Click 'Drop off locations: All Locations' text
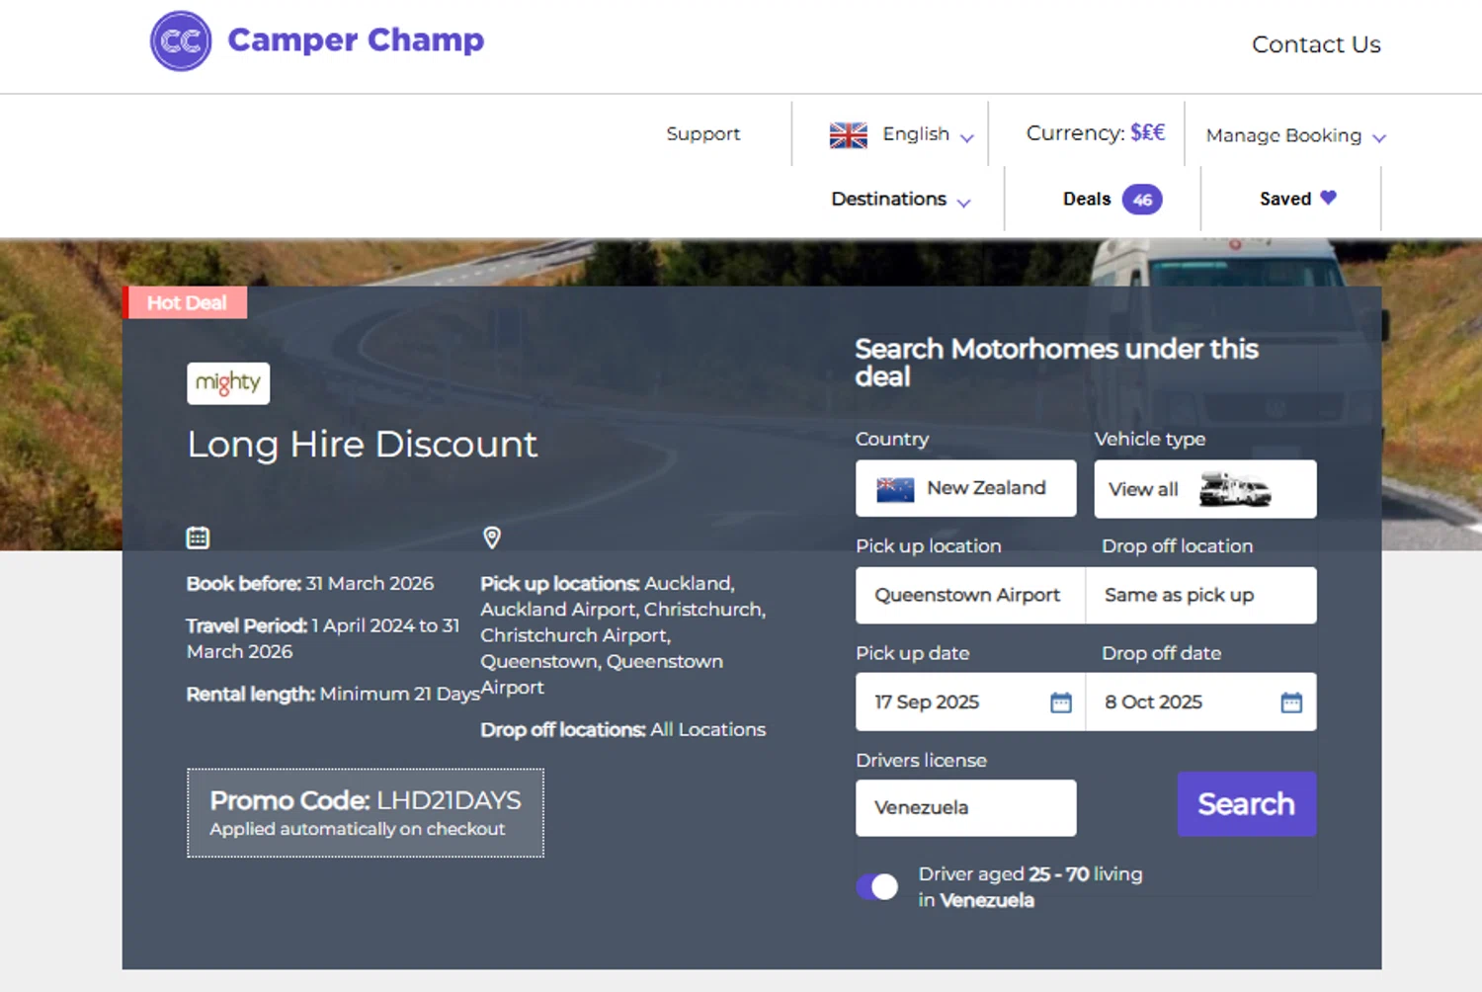 pyautogui.click(x=623, y=730)
